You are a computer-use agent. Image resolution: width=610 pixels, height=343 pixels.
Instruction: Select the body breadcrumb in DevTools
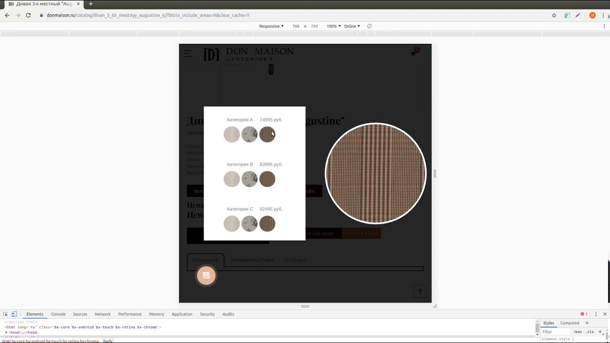(108, 341)
